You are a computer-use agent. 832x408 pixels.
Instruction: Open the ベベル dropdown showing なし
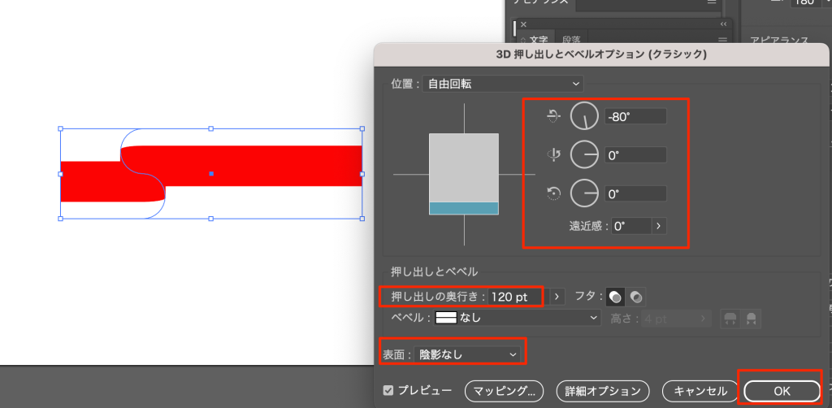(517, 319)
